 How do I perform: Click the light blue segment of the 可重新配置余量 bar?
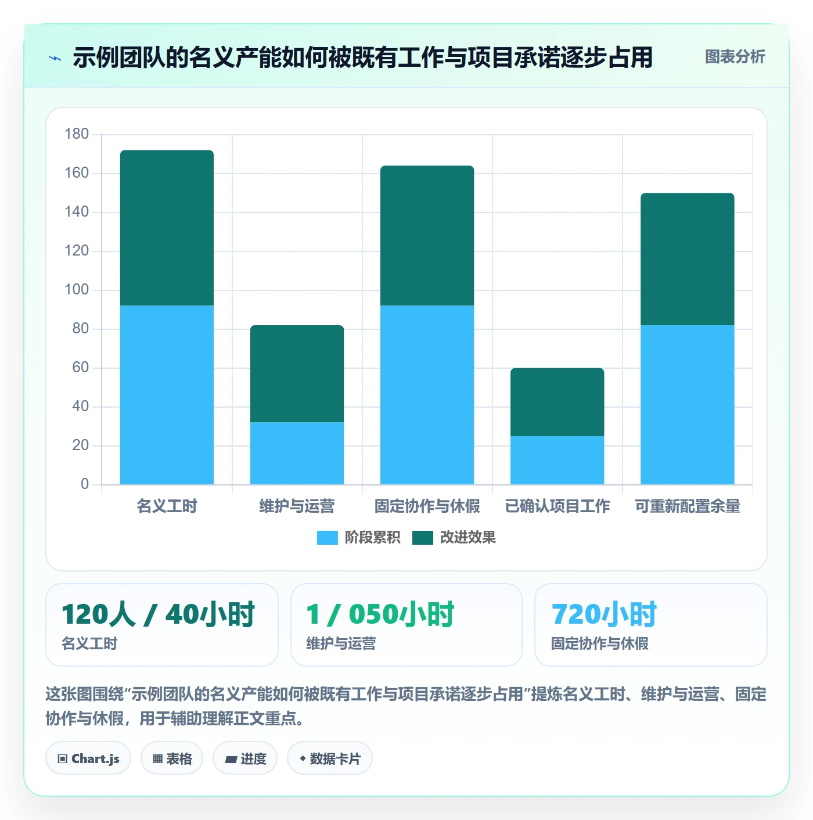(x=687, y=405)
